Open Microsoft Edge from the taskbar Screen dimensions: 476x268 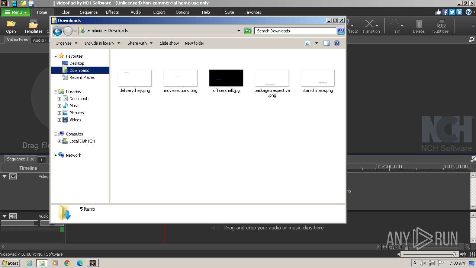80,263
